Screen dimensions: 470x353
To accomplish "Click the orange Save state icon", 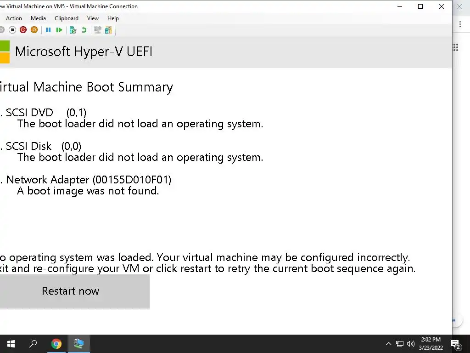I will (34, 30).
